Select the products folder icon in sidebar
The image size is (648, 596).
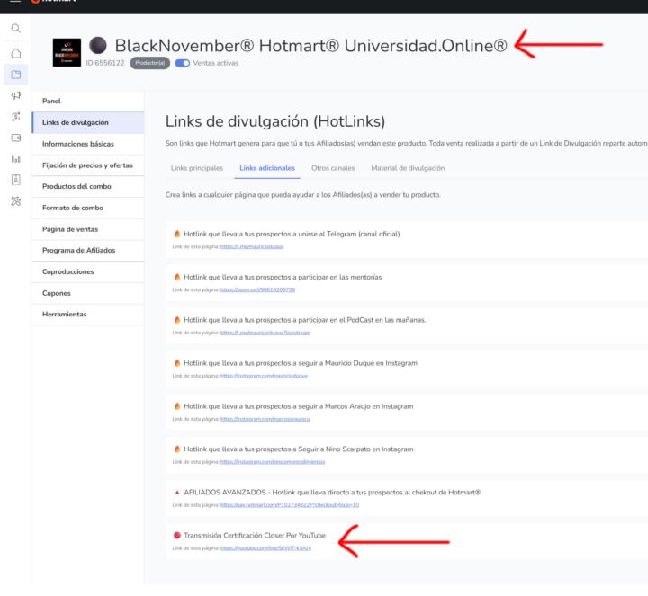point(15,74)
